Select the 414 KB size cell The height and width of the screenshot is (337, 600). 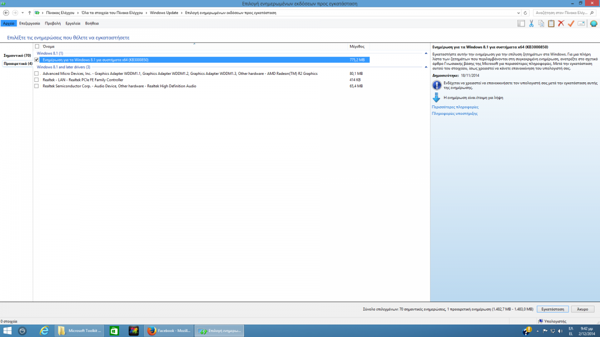pos(355,80)
